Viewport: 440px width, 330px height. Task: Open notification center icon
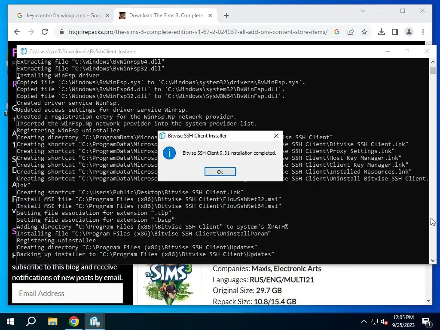tap(426, 321)
